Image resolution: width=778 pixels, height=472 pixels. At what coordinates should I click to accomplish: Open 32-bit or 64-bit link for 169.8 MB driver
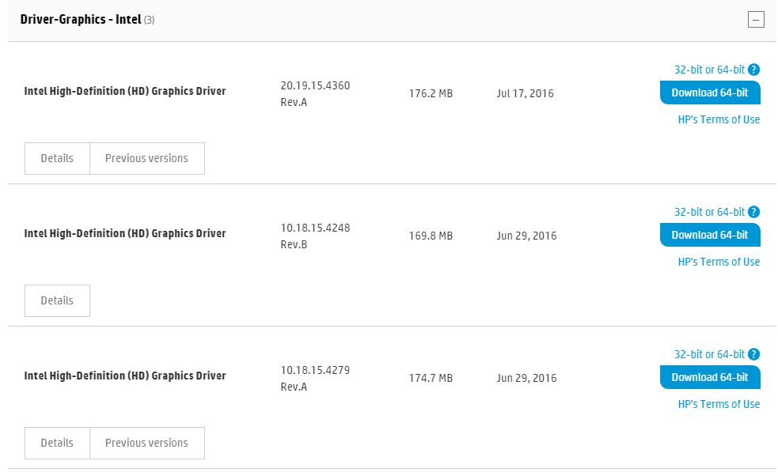click(x=709, y=212)
